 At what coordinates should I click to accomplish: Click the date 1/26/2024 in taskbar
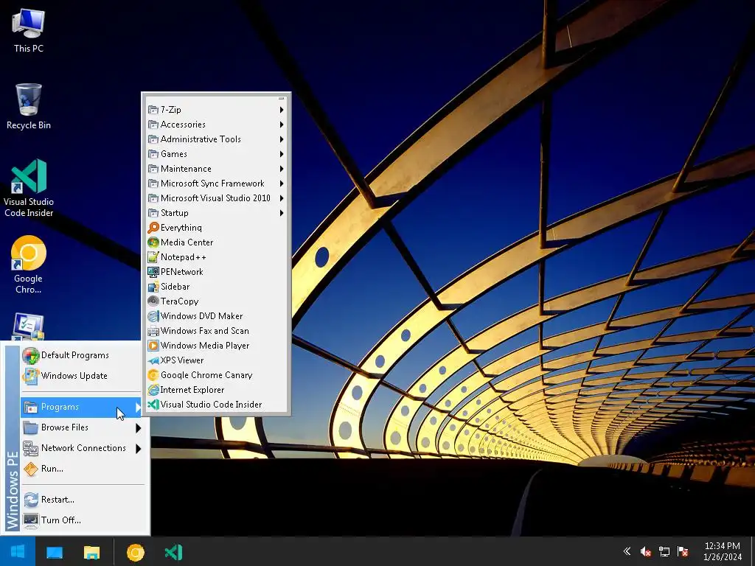tap(723, 557)
